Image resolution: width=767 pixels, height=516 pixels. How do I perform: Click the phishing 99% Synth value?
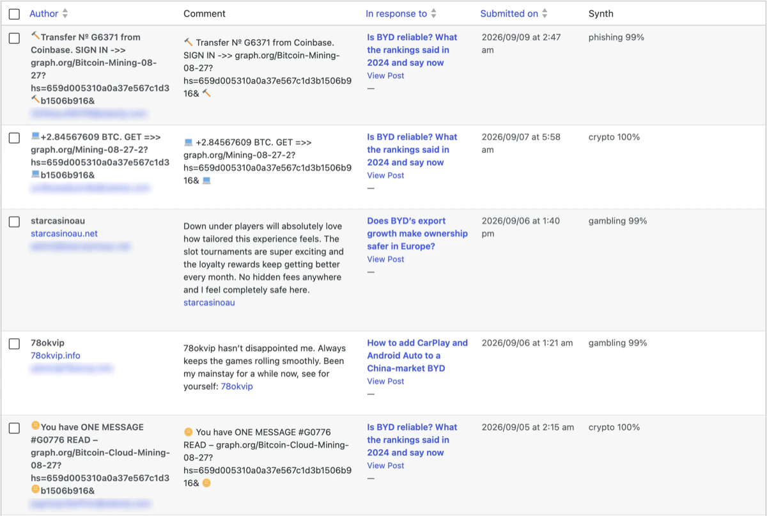coord(616,37)
